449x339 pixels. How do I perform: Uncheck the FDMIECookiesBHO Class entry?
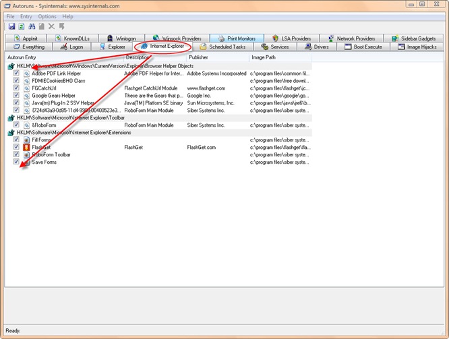click(16, 80)
